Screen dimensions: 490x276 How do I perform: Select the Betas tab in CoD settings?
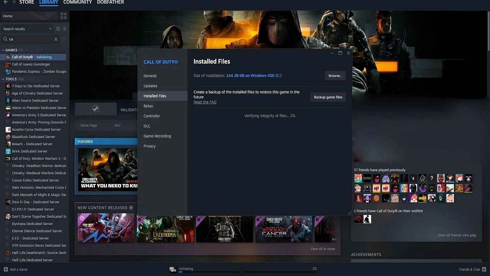148,106
